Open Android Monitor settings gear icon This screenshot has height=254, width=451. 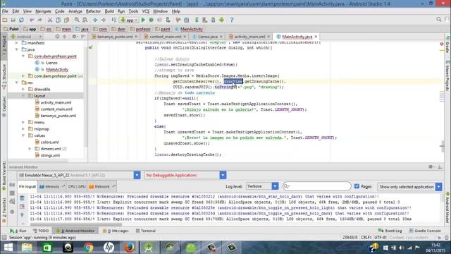click(431, 167)
